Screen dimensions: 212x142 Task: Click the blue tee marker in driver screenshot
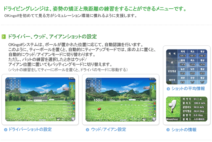[19, 109]
